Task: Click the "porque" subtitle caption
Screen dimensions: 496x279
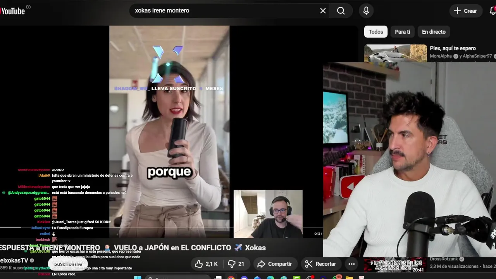Action: [169, 172]
